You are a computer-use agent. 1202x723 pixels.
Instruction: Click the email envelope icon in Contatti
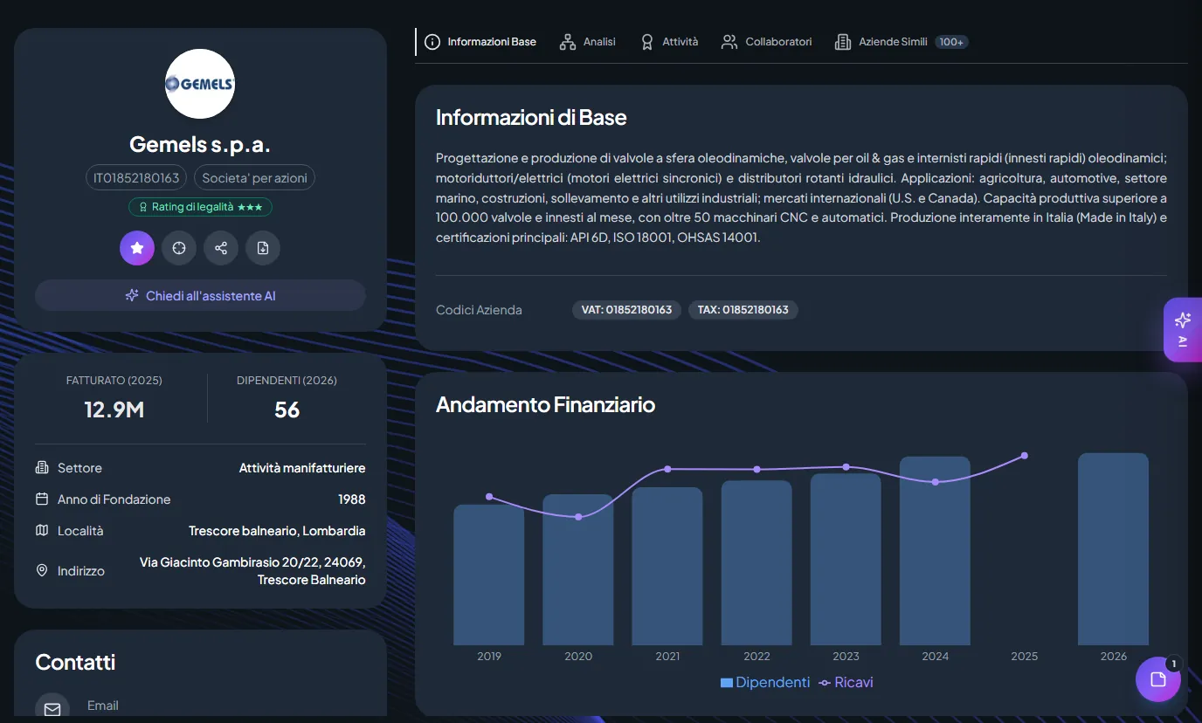click(52, 709)
